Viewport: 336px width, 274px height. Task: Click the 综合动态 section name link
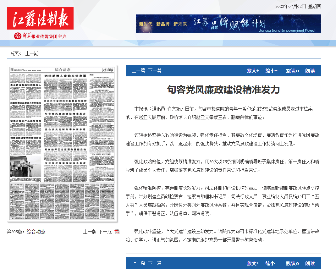36,232
